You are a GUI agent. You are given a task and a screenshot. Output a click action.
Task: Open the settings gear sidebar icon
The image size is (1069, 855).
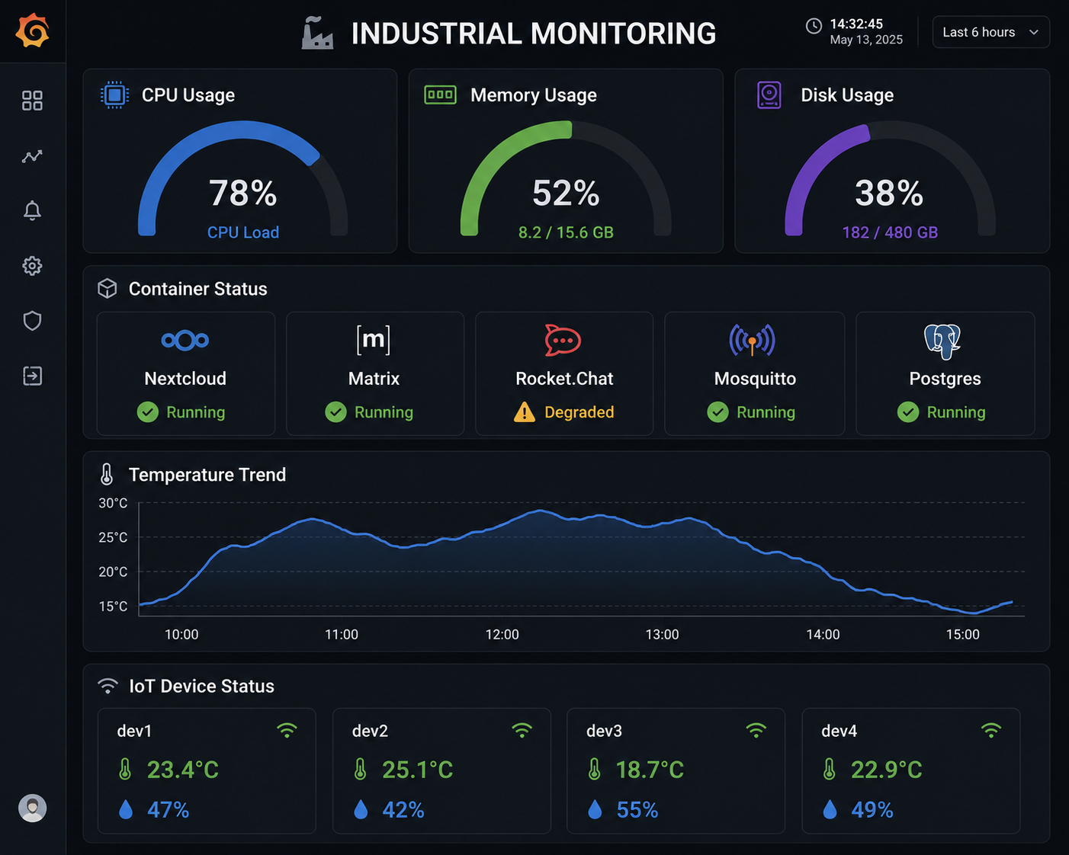[32, 266]
